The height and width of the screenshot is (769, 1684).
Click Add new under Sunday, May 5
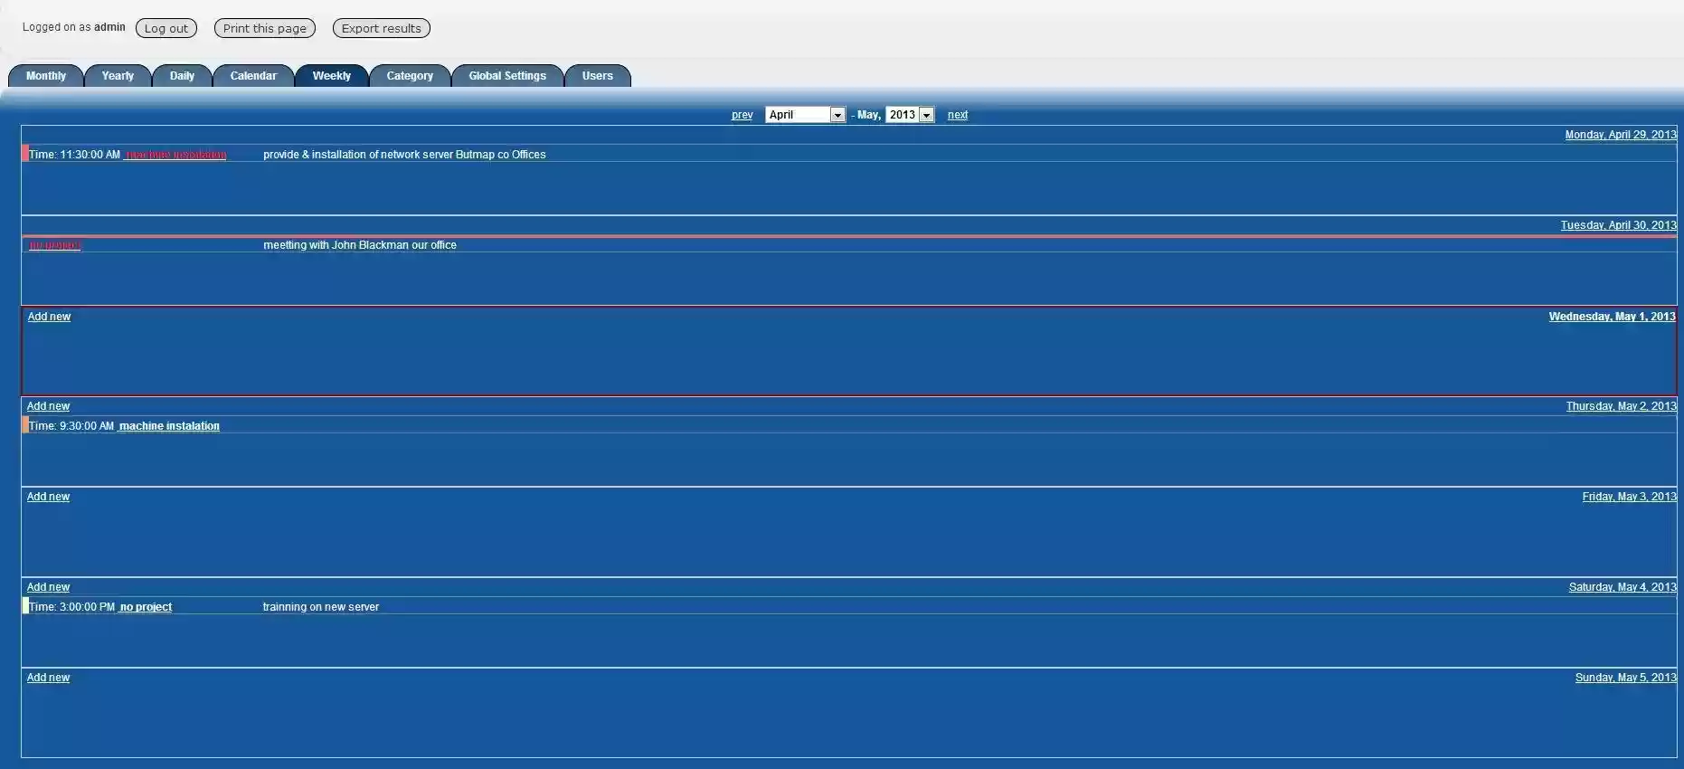click(48, 678)
